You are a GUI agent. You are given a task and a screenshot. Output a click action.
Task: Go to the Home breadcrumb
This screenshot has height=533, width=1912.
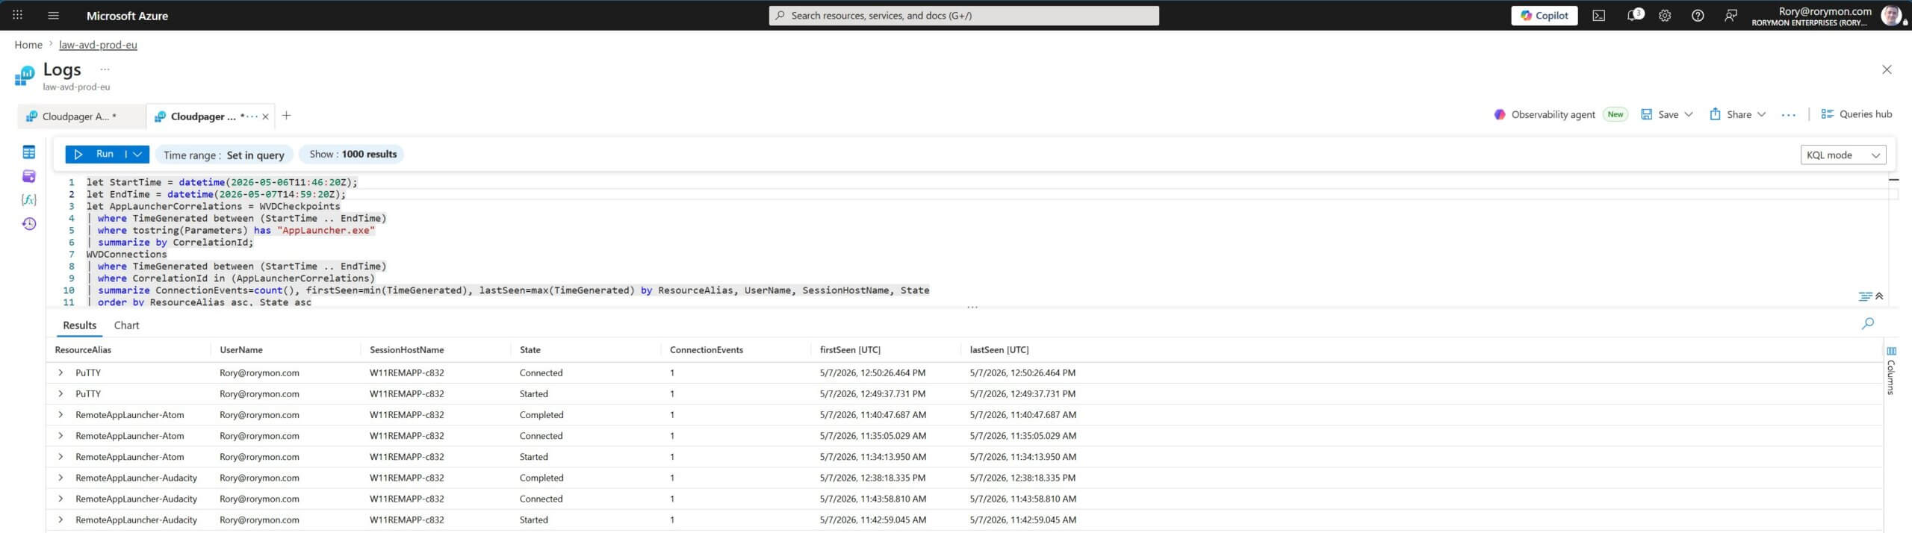pos(28,45)
